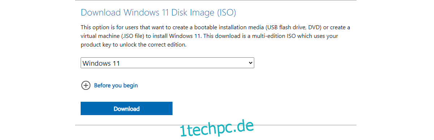Click the Before you begin link text
434x140 pixels.
point(116,86)
